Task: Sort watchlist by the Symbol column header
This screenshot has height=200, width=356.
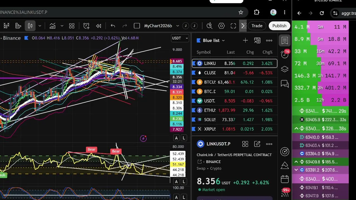Action: click(204, 52)
